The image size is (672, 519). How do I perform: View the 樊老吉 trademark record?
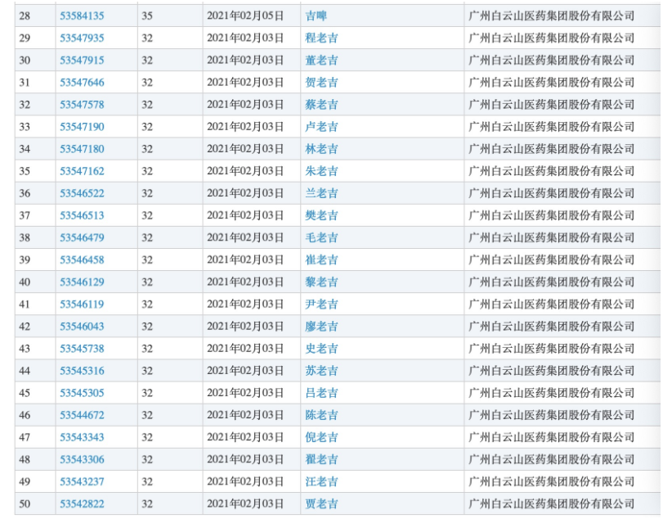click(x=321, y=215)
